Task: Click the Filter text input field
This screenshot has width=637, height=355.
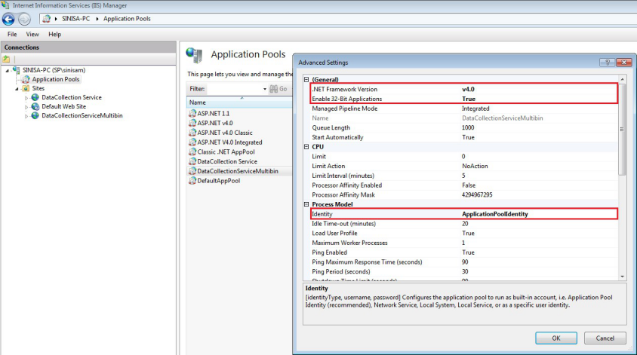Action: tap(234, 89)
